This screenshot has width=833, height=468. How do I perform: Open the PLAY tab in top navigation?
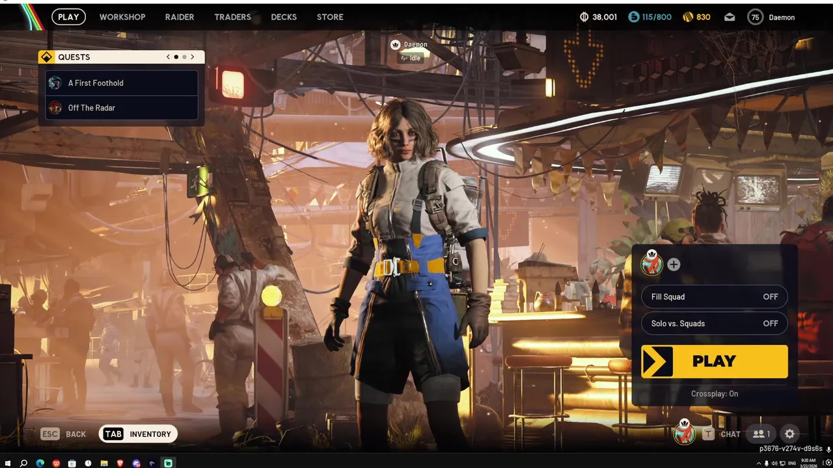[68, 17]
